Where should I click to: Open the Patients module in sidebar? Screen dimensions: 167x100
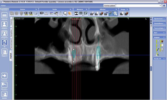[4, 15]
